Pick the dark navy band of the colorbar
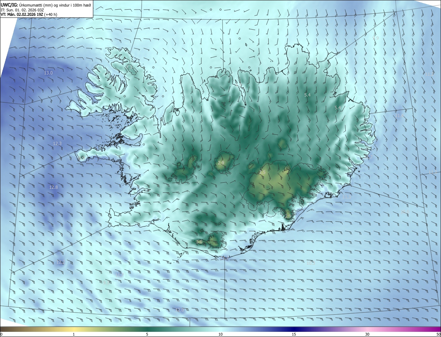Screen dimensions: 441x337 [x=294, y=329]
